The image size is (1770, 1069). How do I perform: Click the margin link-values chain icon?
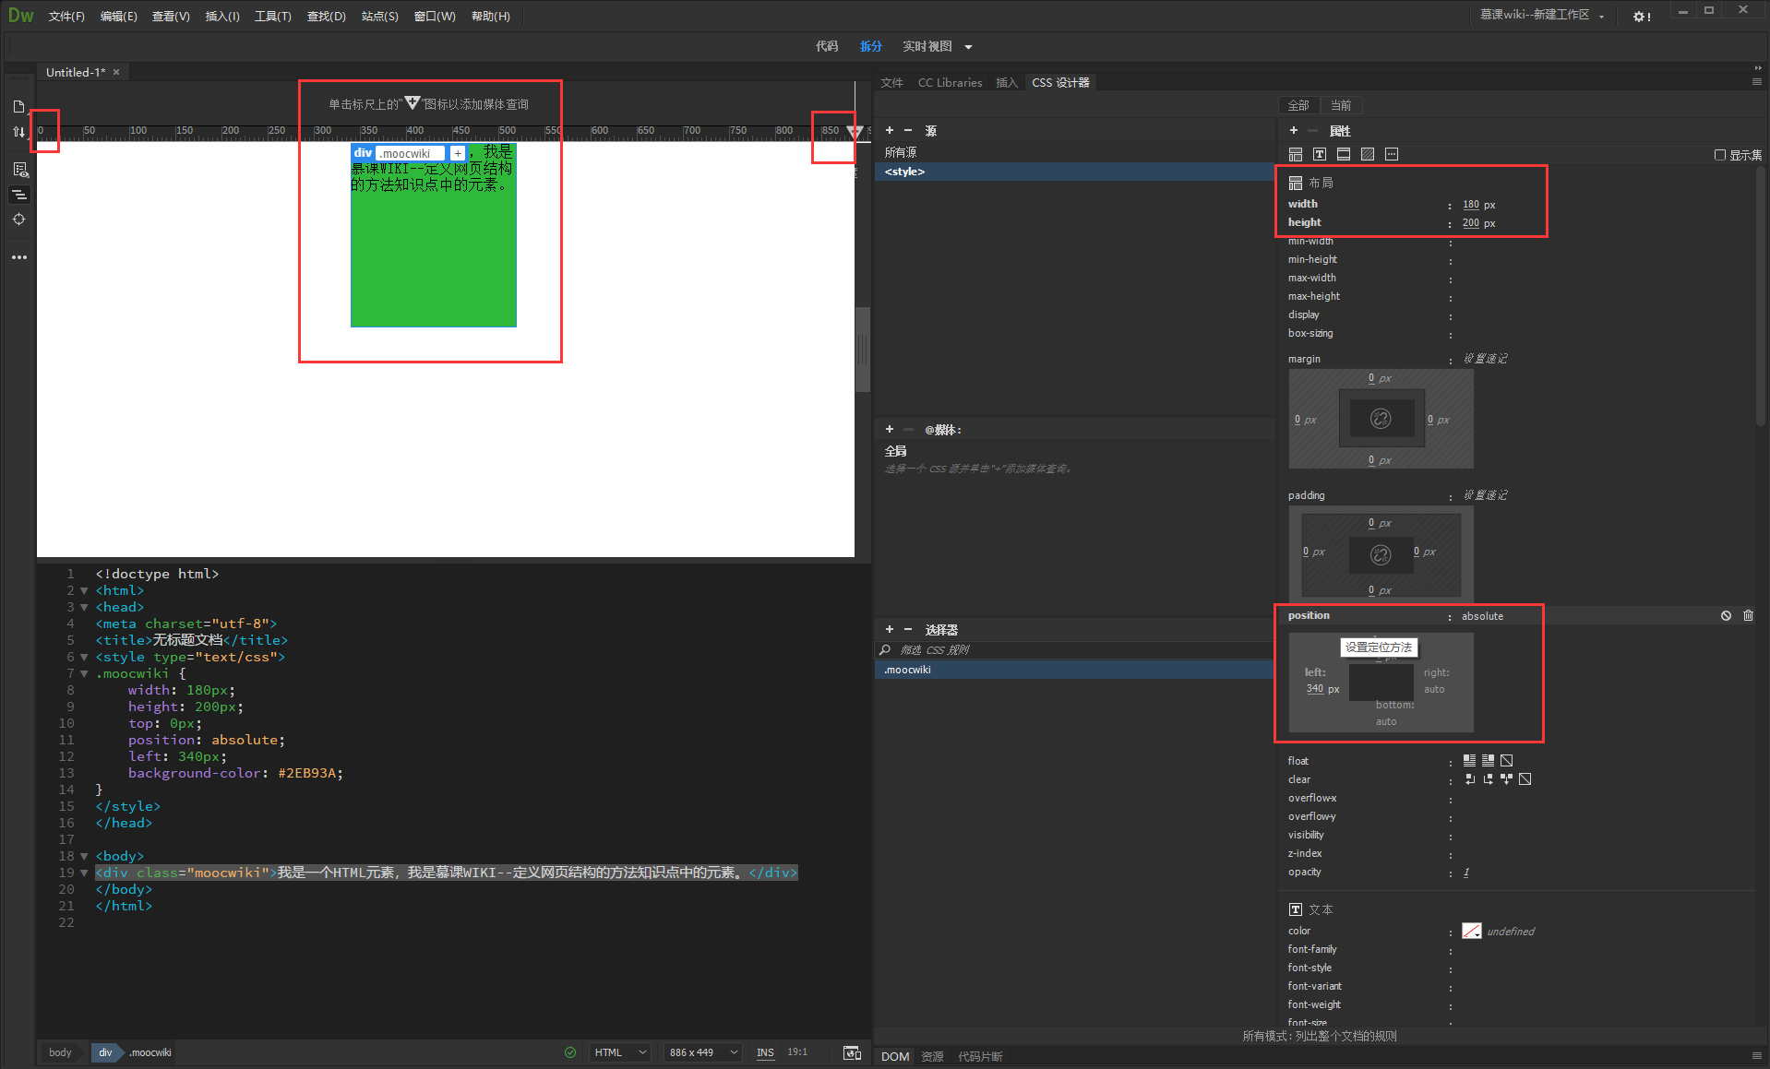pos(1381,419)
